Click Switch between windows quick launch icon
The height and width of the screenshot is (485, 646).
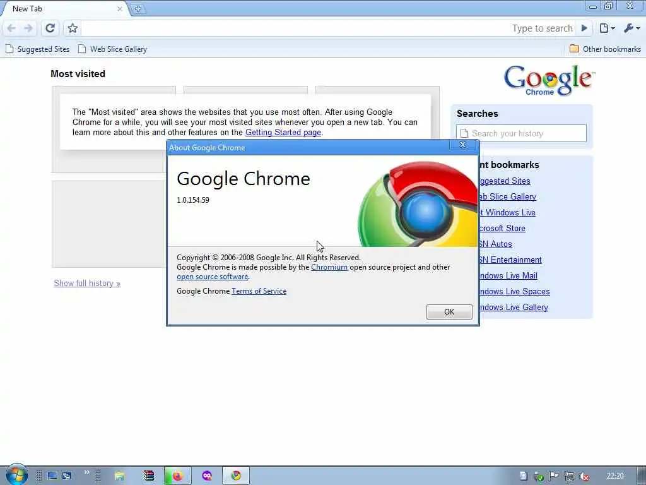[67, 476]
